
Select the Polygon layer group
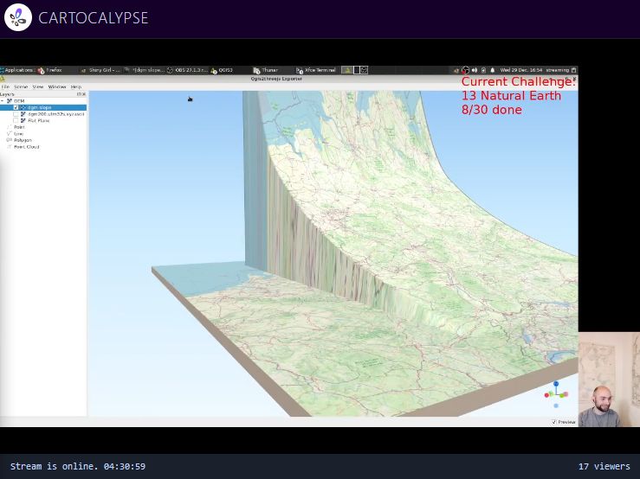[x=22, y=140]
